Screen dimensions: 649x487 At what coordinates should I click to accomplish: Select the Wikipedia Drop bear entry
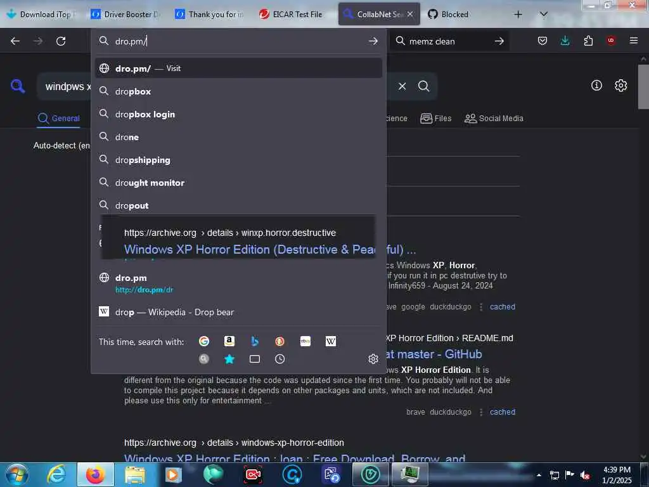238,312
